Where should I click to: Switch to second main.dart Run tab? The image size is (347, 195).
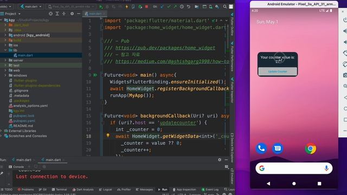pos(53,160)
